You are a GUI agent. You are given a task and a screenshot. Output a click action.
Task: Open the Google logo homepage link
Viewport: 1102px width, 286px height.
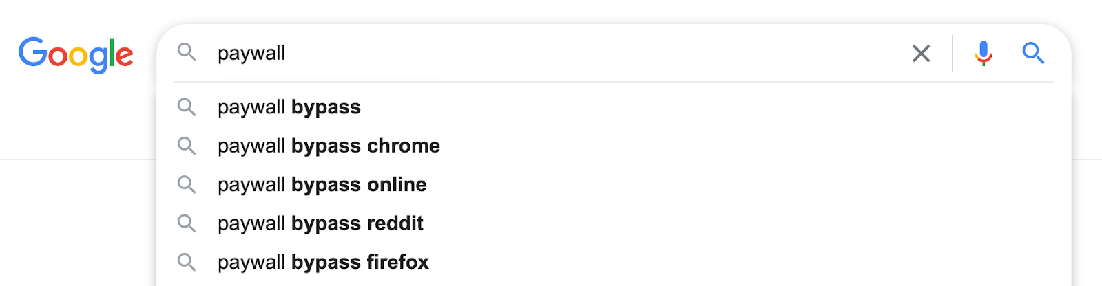click(76, 54)
